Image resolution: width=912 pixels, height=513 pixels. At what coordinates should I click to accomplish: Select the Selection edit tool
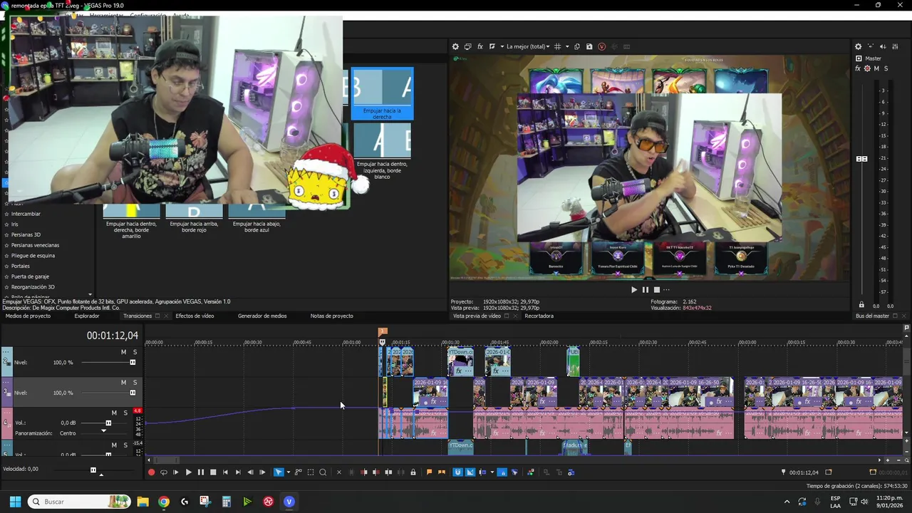click(x=311, y=472)
